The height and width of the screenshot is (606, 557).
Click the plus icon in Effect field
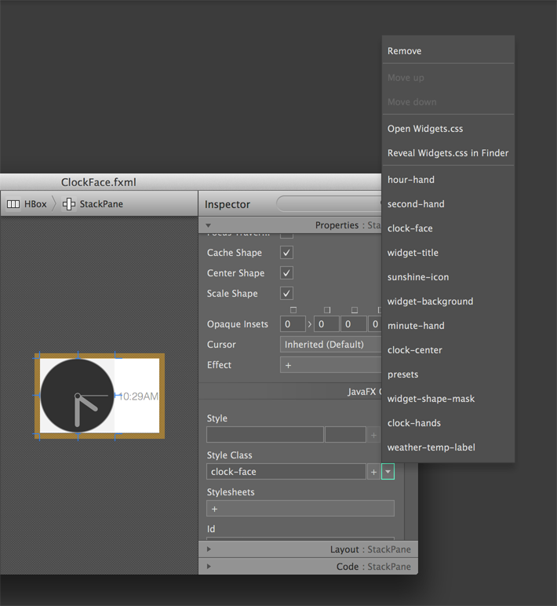click(289, 365)
